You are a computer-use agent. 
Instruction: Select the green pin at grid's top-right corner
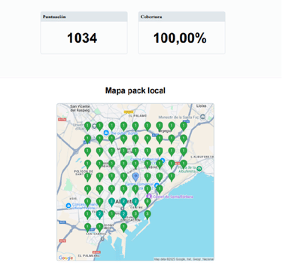pos(184,126)
